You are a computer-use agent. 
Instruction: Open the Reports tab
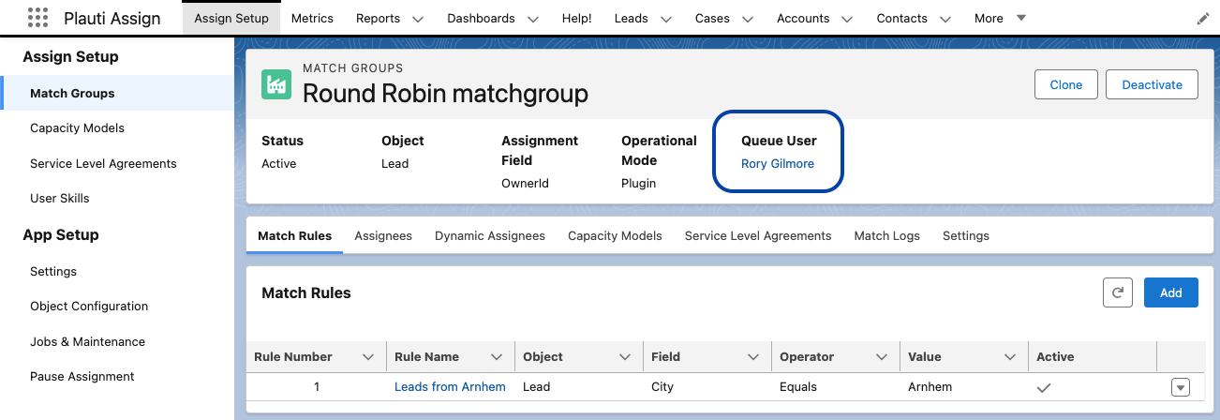(379, 18)
